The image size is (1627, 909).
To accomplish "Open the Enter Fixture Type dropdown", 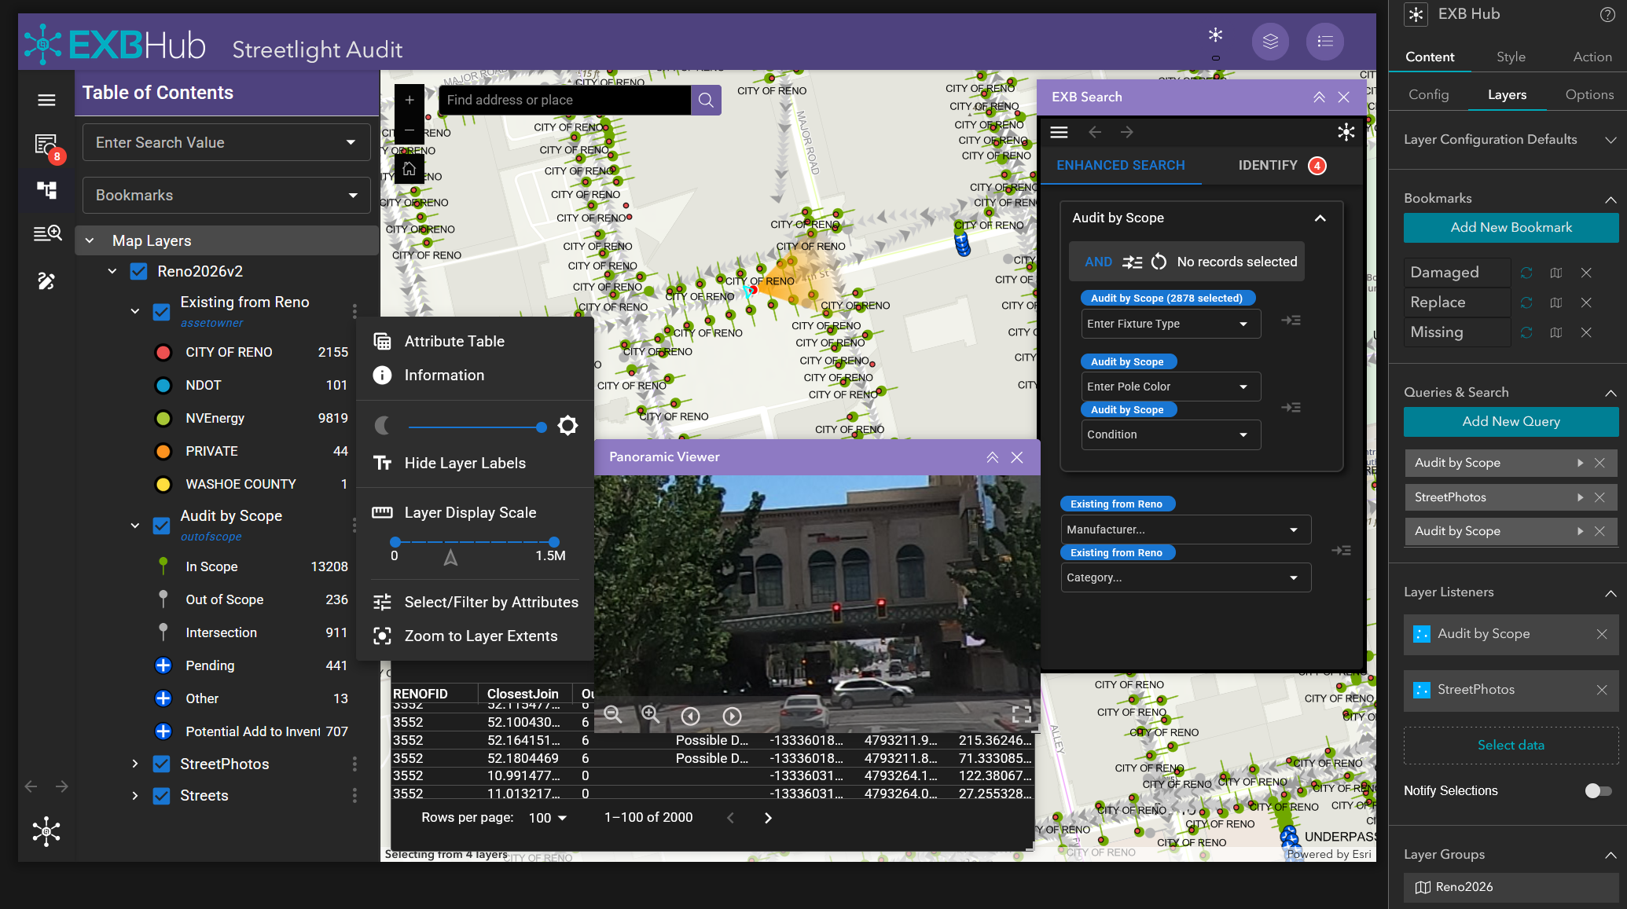I will [x=1170, y=324].
